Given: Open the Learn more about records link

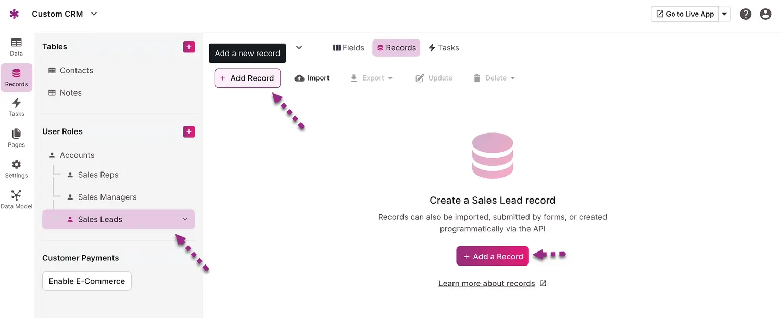Looking at the screenshot, I should (x=487, y=283).
